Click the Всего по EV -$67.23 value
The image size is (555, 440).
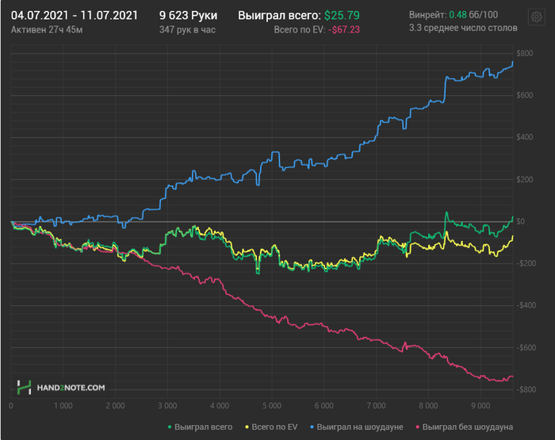(317, 30)
